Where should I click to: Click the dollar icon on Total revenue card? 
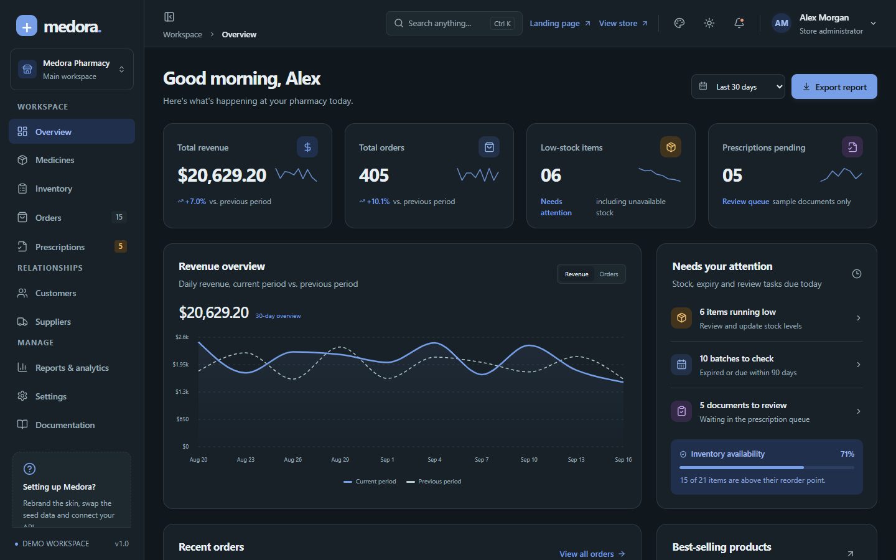tap(307, 147)
